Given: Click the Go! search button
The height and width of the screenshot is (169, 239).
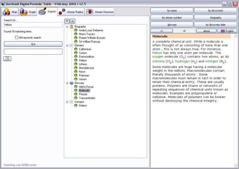Looking at the screenshot, I should [x=33, y=44].
